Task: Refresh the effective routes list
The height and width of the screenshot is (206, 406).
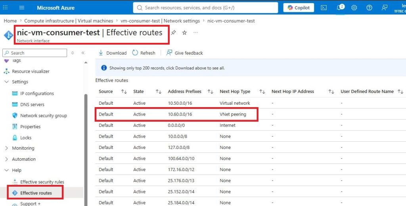Action: 144,53
